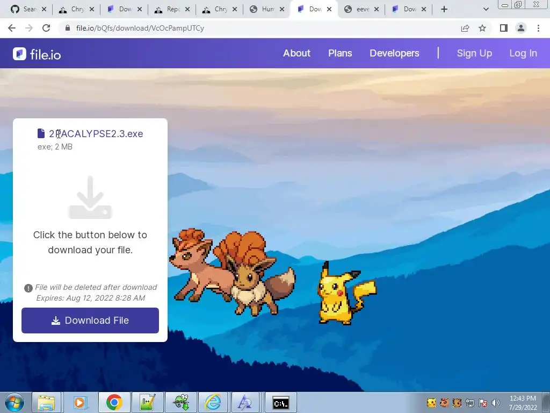This screenshot has height=413, width=550.
Task: Click the Pikachu tray icon
Action: click(431, 402)
